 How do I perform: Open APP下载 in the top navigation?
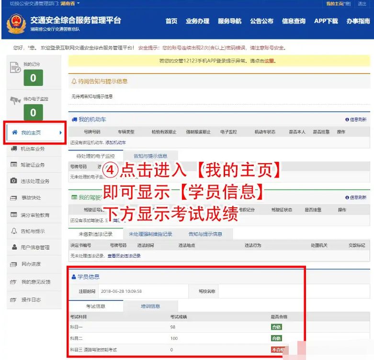tap(326, 21)
